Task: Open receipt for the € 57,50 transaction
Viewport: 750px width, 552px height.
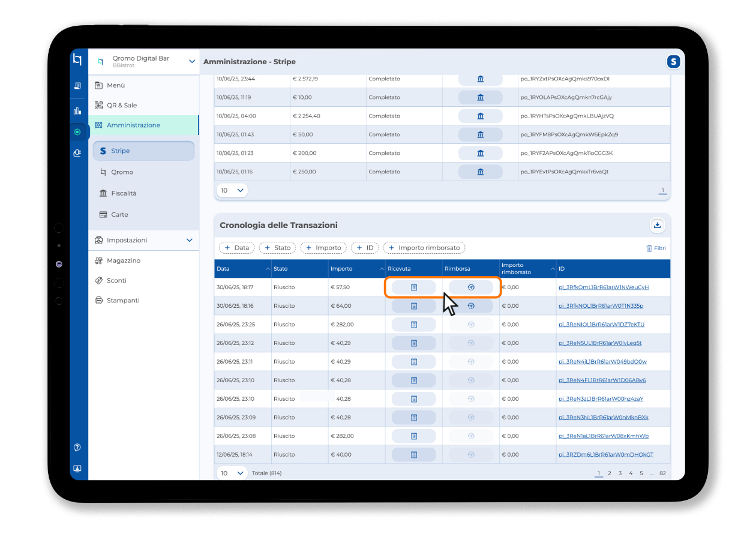Action: (414, 287)
